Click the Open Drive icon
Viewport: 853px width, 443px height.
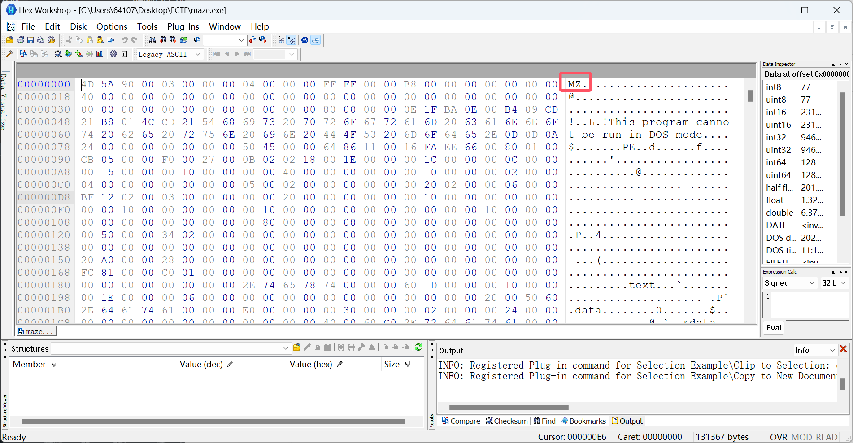20,40
